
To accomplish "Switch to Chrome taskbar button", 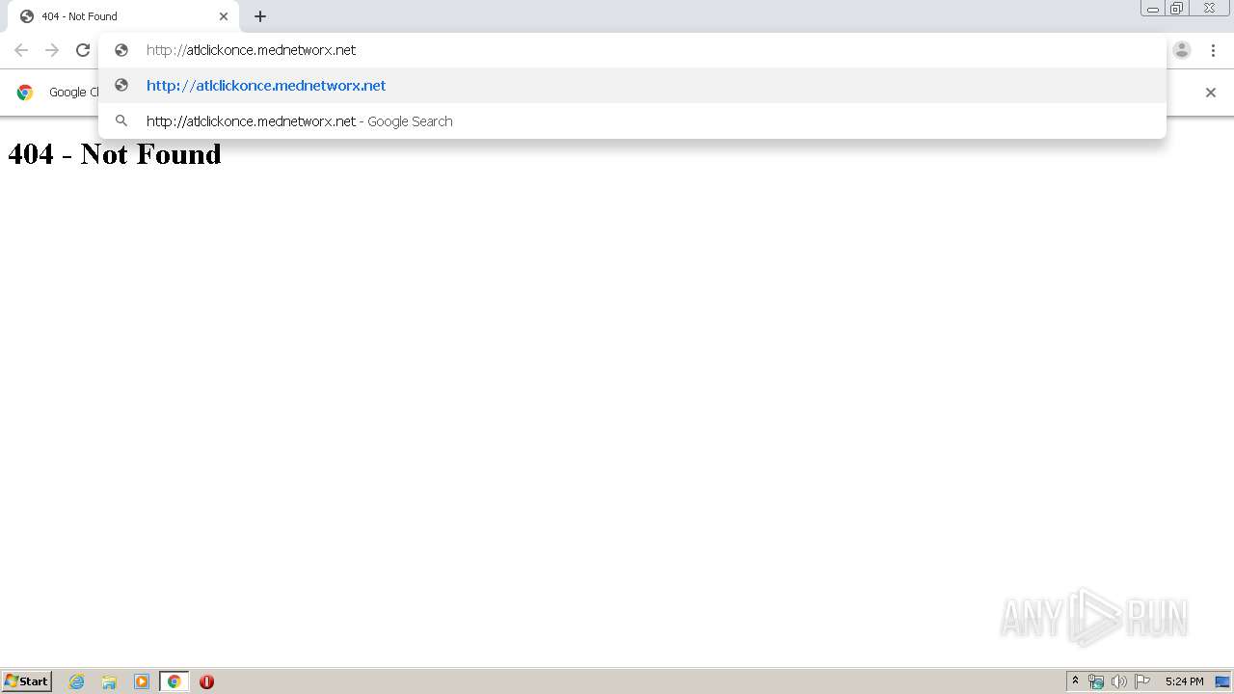I will (x=174, y=681).
